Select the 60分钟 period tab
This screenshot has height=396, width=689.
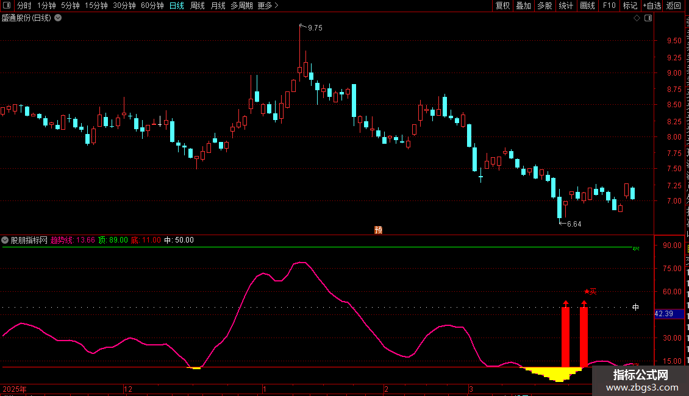(152, 6)
